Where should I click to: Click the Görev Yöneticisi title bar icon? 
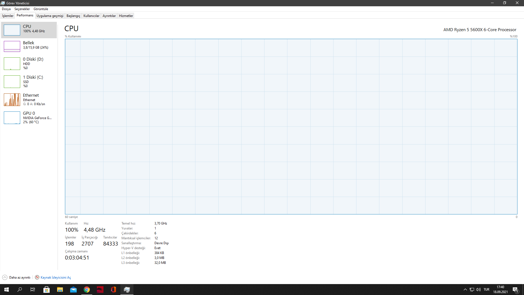(3, 3)
